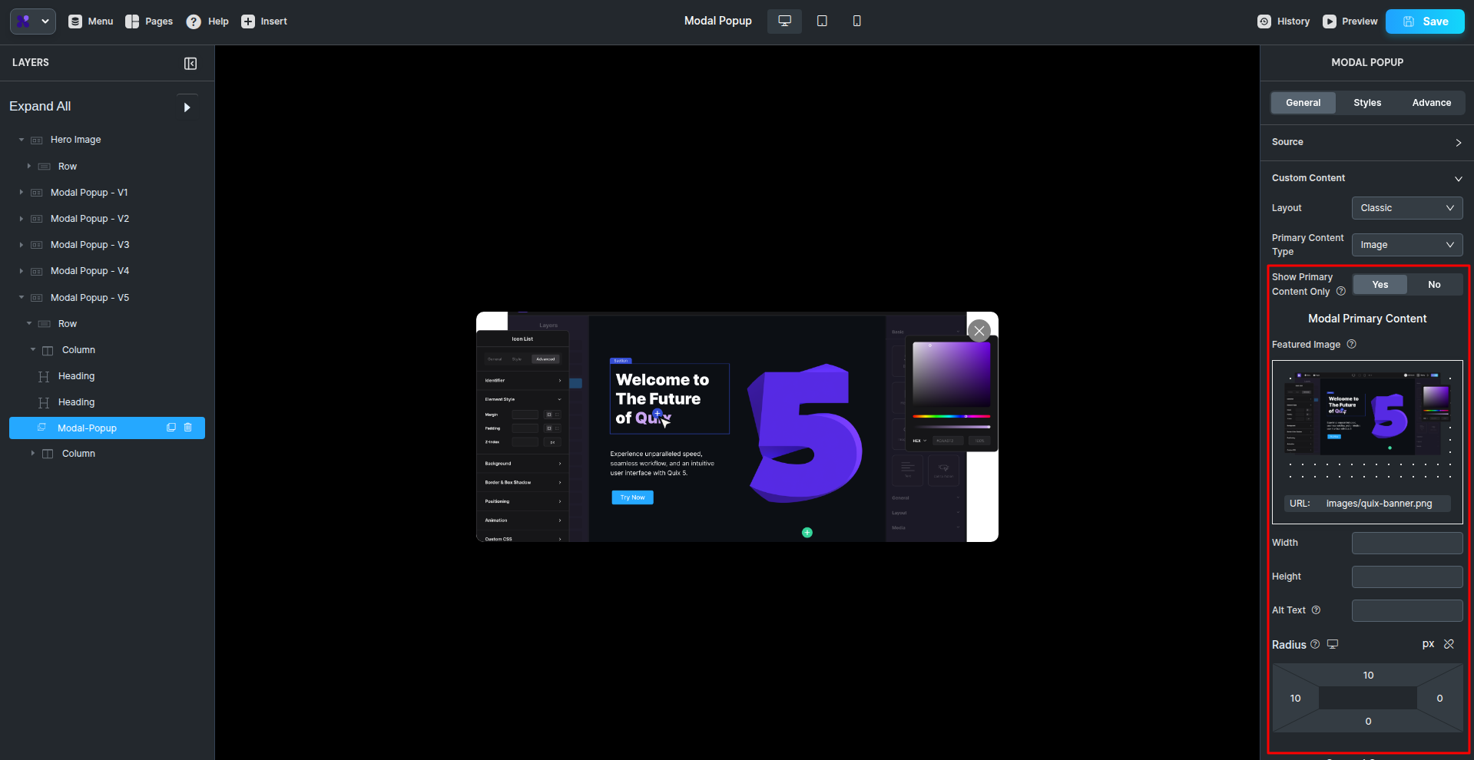The height and width of the screenshot is (760, 1474).
Task: Unlink the Radius values icon
Action: (1449, 644)
